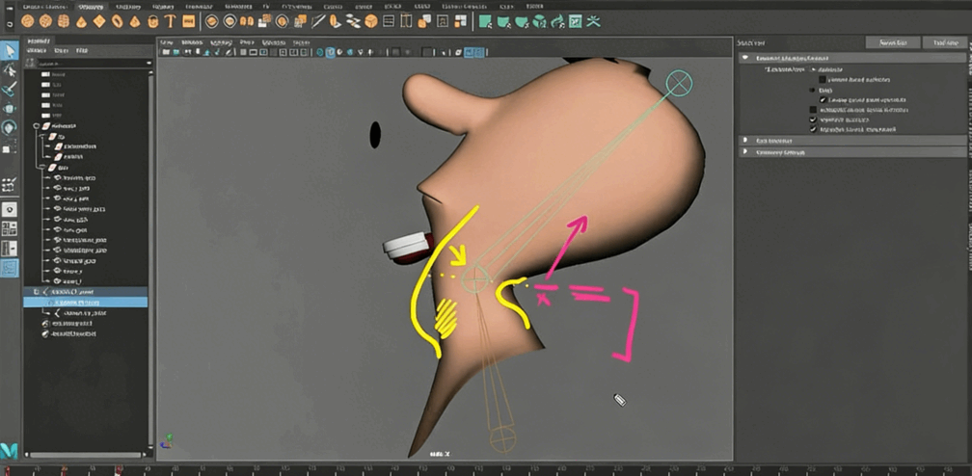Image resolution: width=972 pixels, height=476 pixels.
Task: Expand the second collapsed Tool Settings section
Action: coord(745,140)
